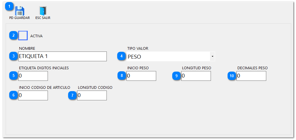
Task: Click blue marker number 5
Action: tap(13, 75)
